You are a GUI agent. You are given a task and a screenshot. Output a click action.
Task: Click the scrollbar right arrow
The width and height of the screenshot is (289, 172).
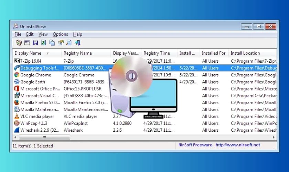[274, 137]
